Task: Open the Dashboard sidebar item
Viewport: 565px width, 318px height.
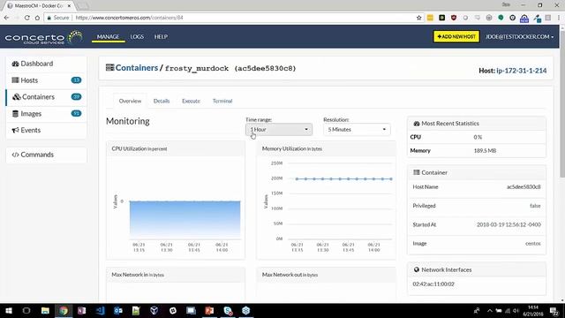Action: (x=46, y=64)
